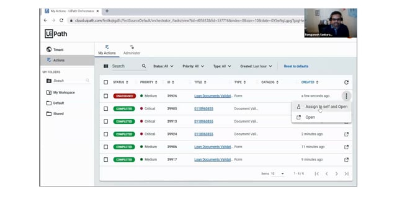Image resolution: width=397 pixels, height=223 pixels.
Task: Expand the Status: All filter dropdown
Action: pyautogui.click(x=163, y=66)
